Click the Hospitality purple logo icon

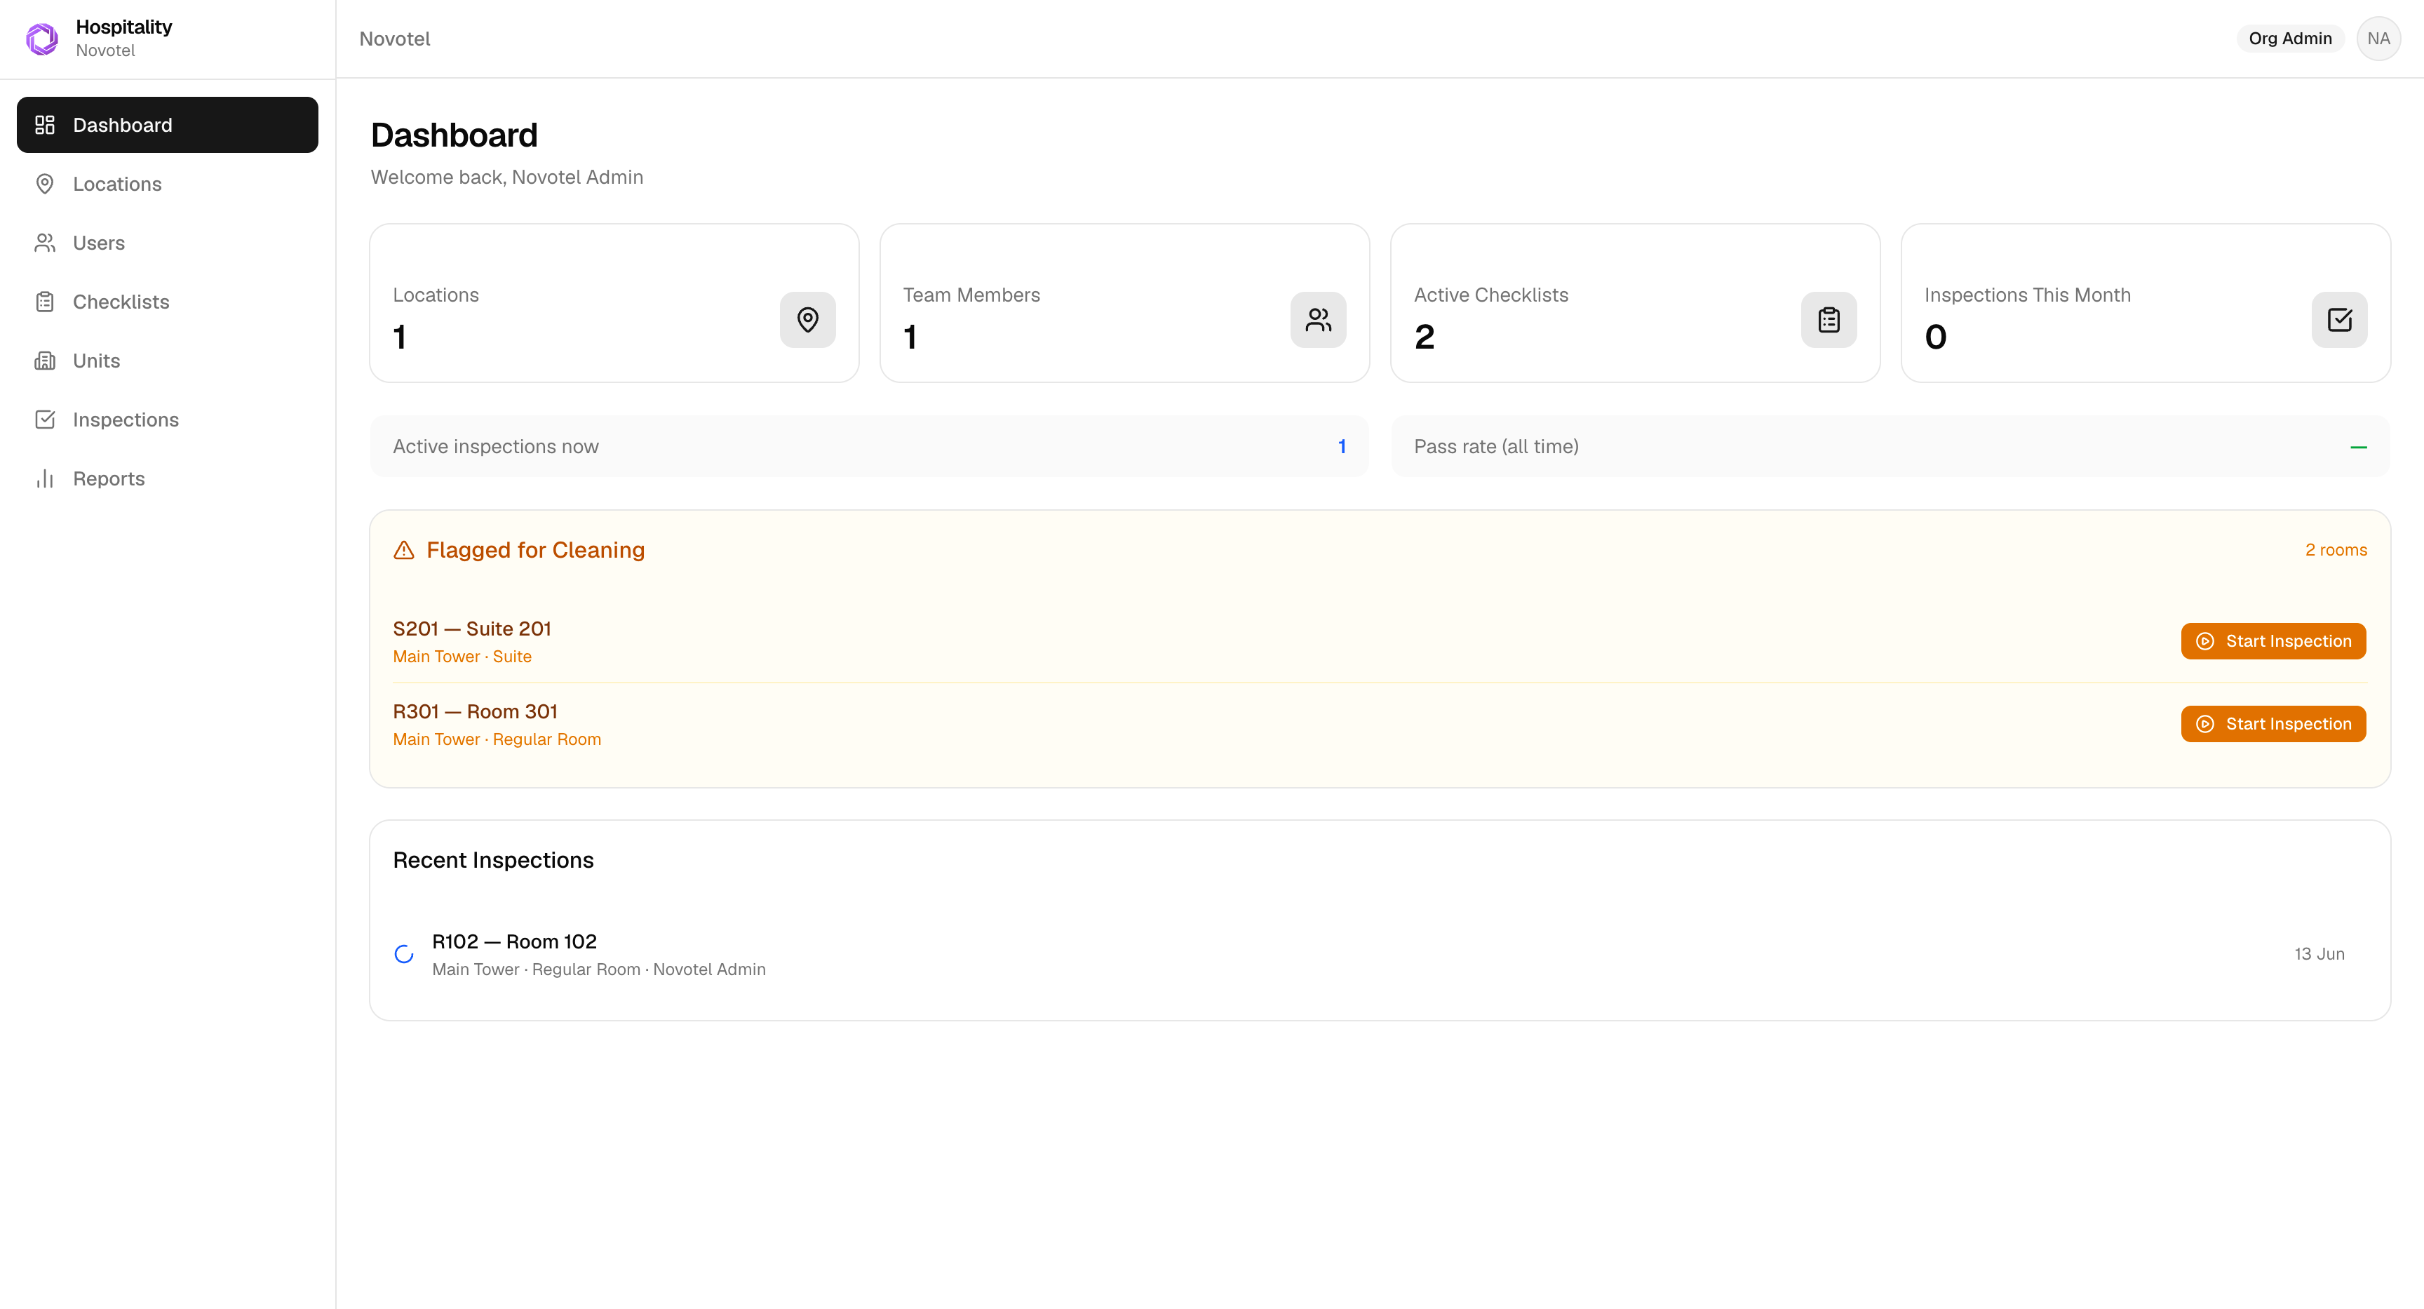pos(42,39)
